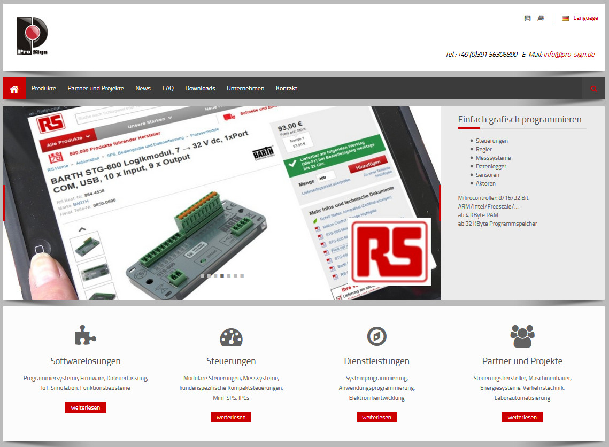Click weiterlesen under Softwarelösungen
This screenshot has height=447, width=609.
click(x=86, y=407)
